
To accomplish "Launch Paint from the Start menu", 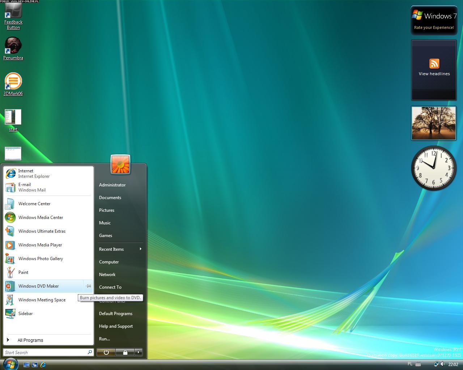I will click(23, 272).
